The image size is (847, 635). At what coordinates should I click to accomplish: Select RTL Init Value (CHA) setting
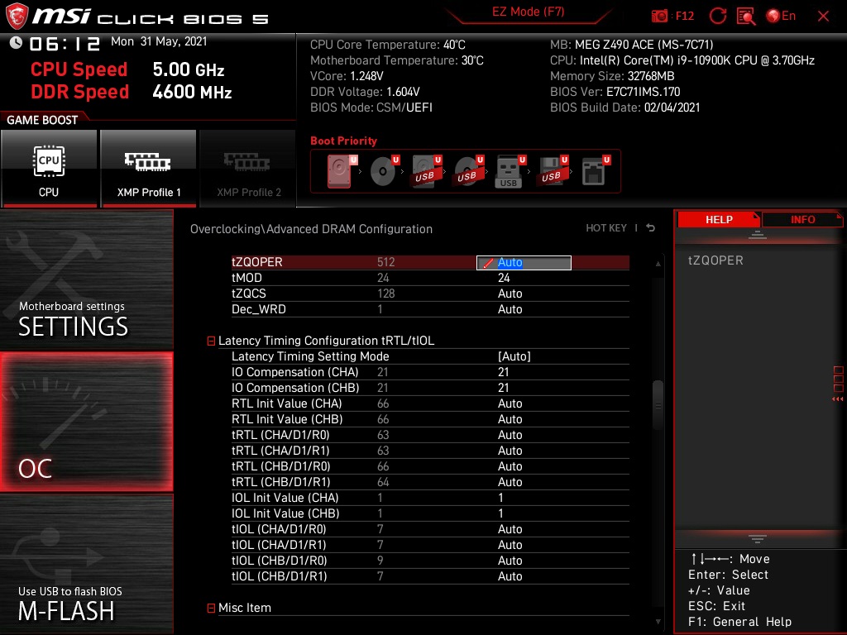510,403
